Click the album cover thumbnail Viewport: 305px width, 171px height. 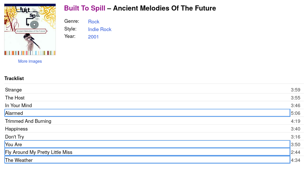coord(30,29)
